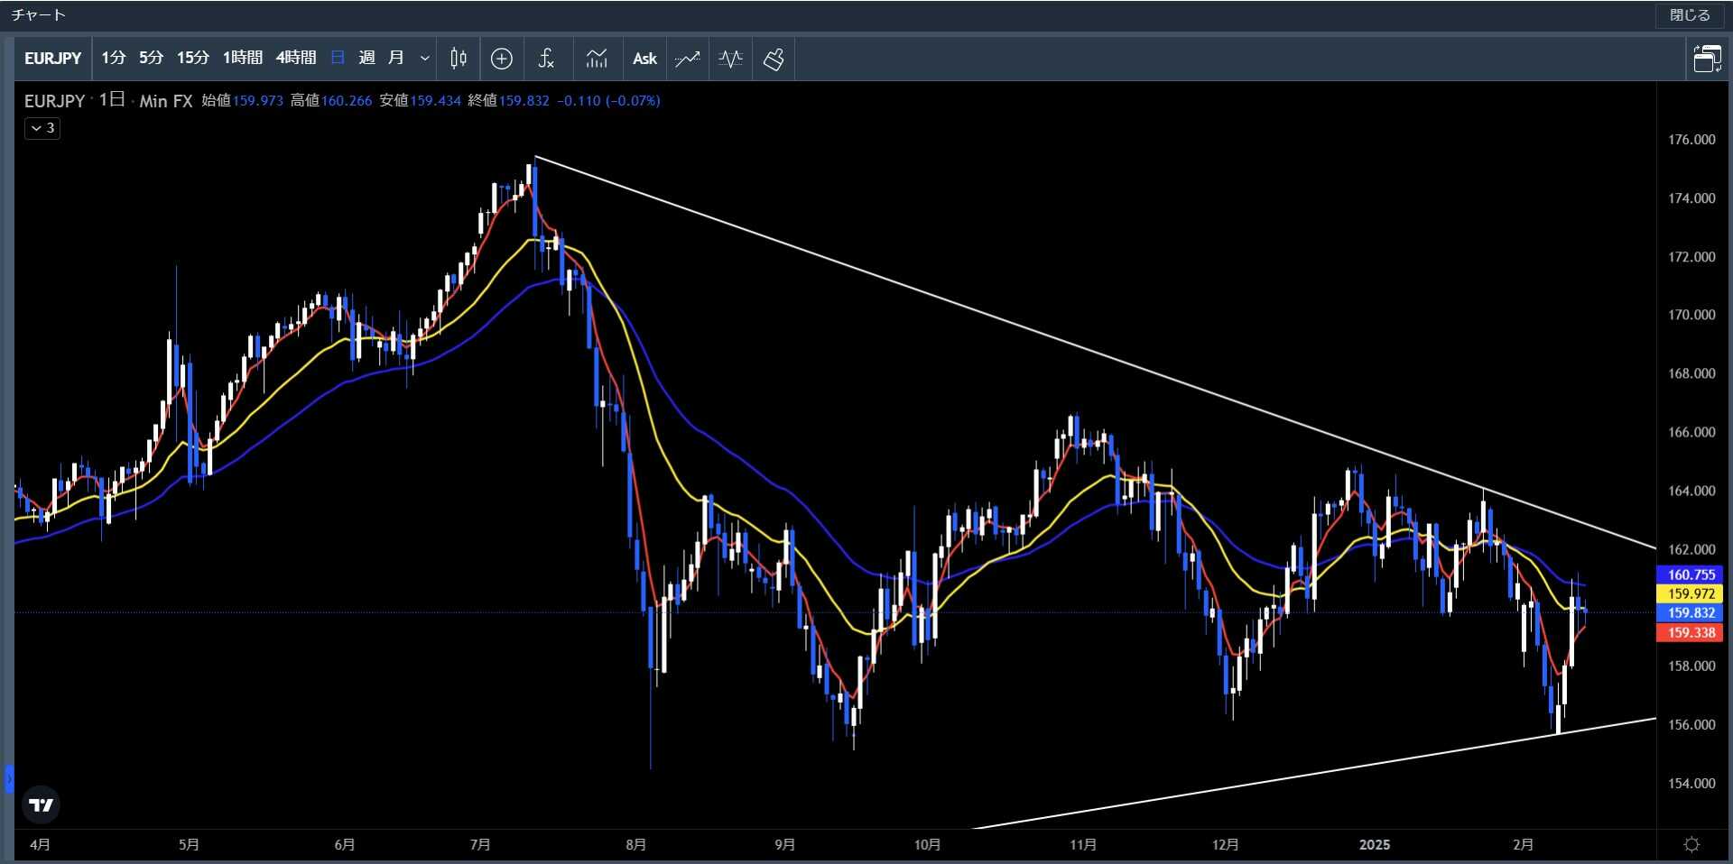Viewport: 1733px width, 864px height.
Task: Open chart settings gear icon
Action: (1692, 845)
